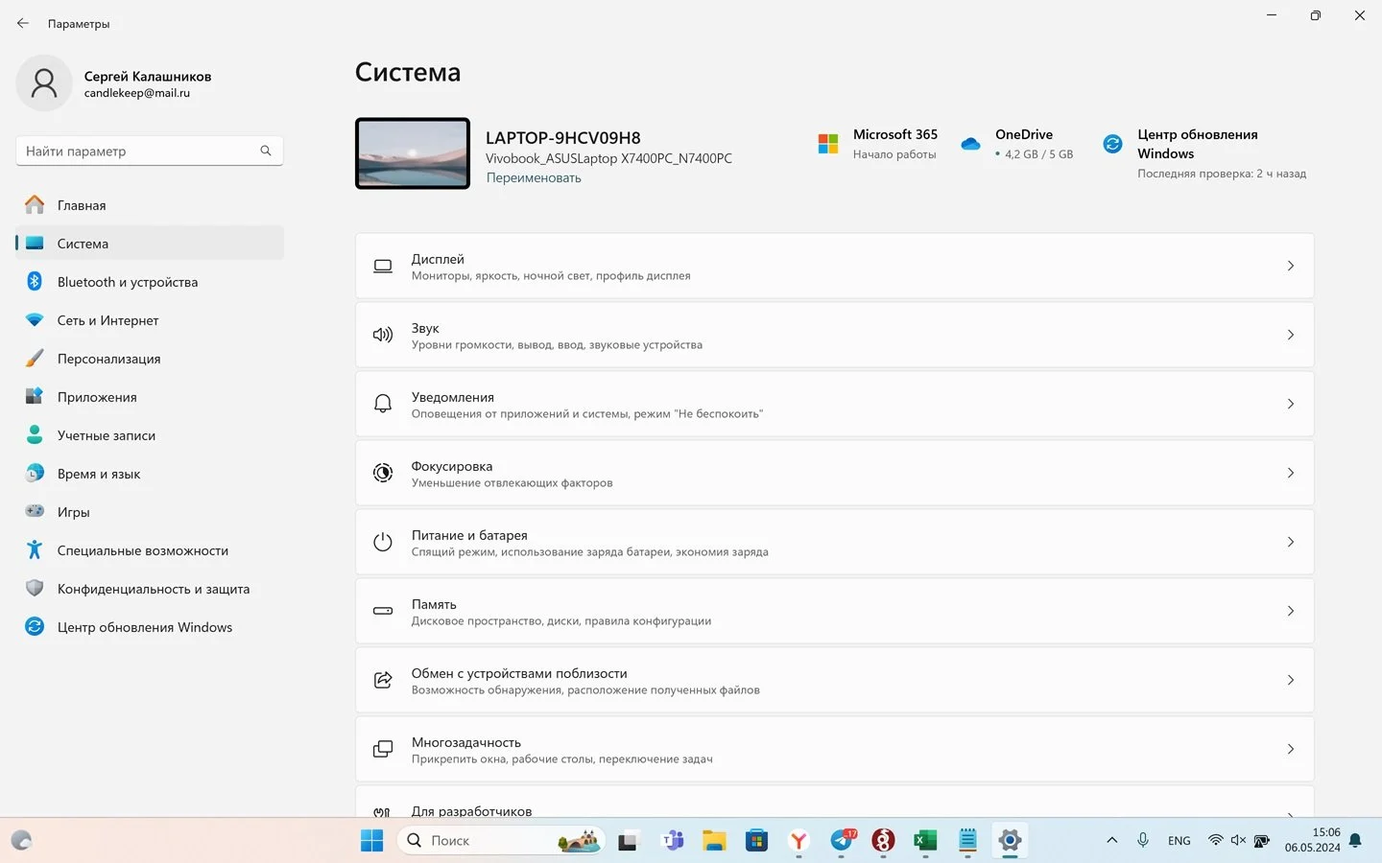Expand the Память row chevron
This screenshot has width=1382, height=863.
[1291, 611]
